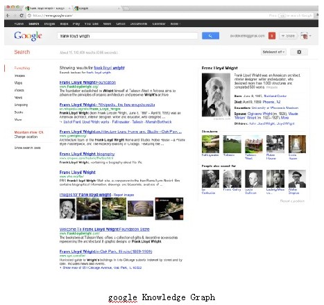Open the Fallingwater structure thumbnail
The image size is (324, 305).
210,144
